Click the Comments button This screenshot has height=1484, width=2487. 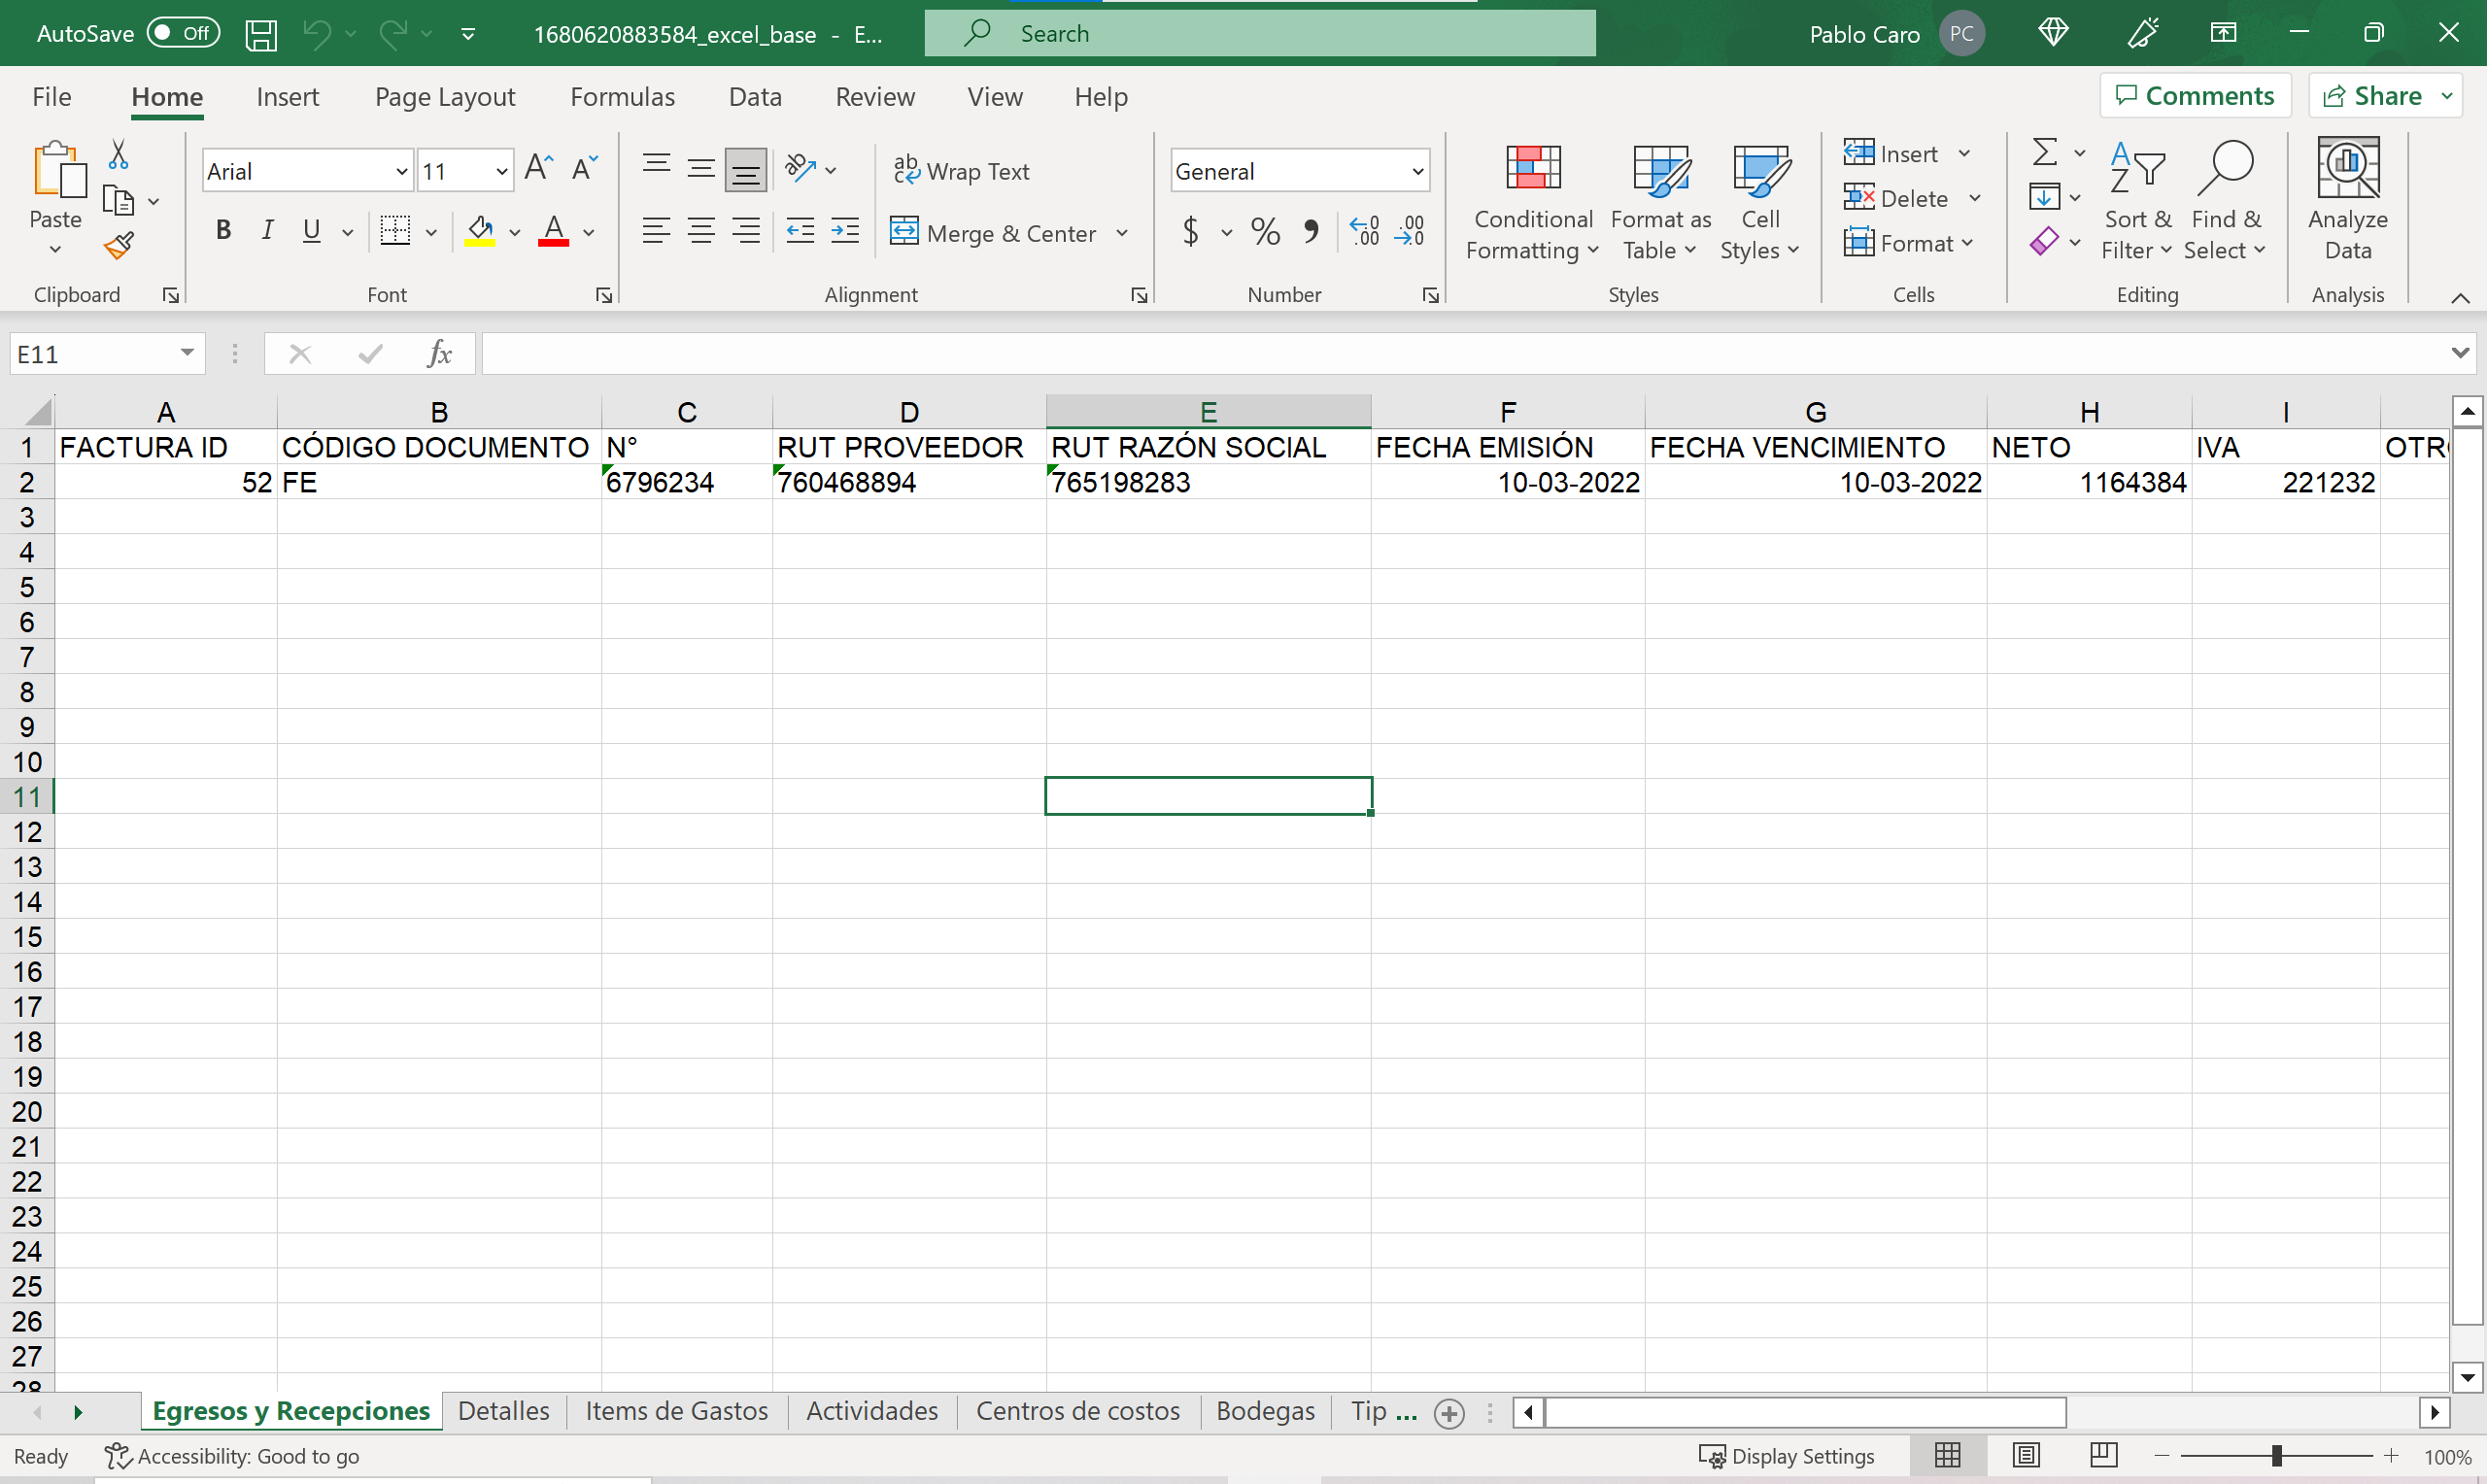coord(2196,96)
